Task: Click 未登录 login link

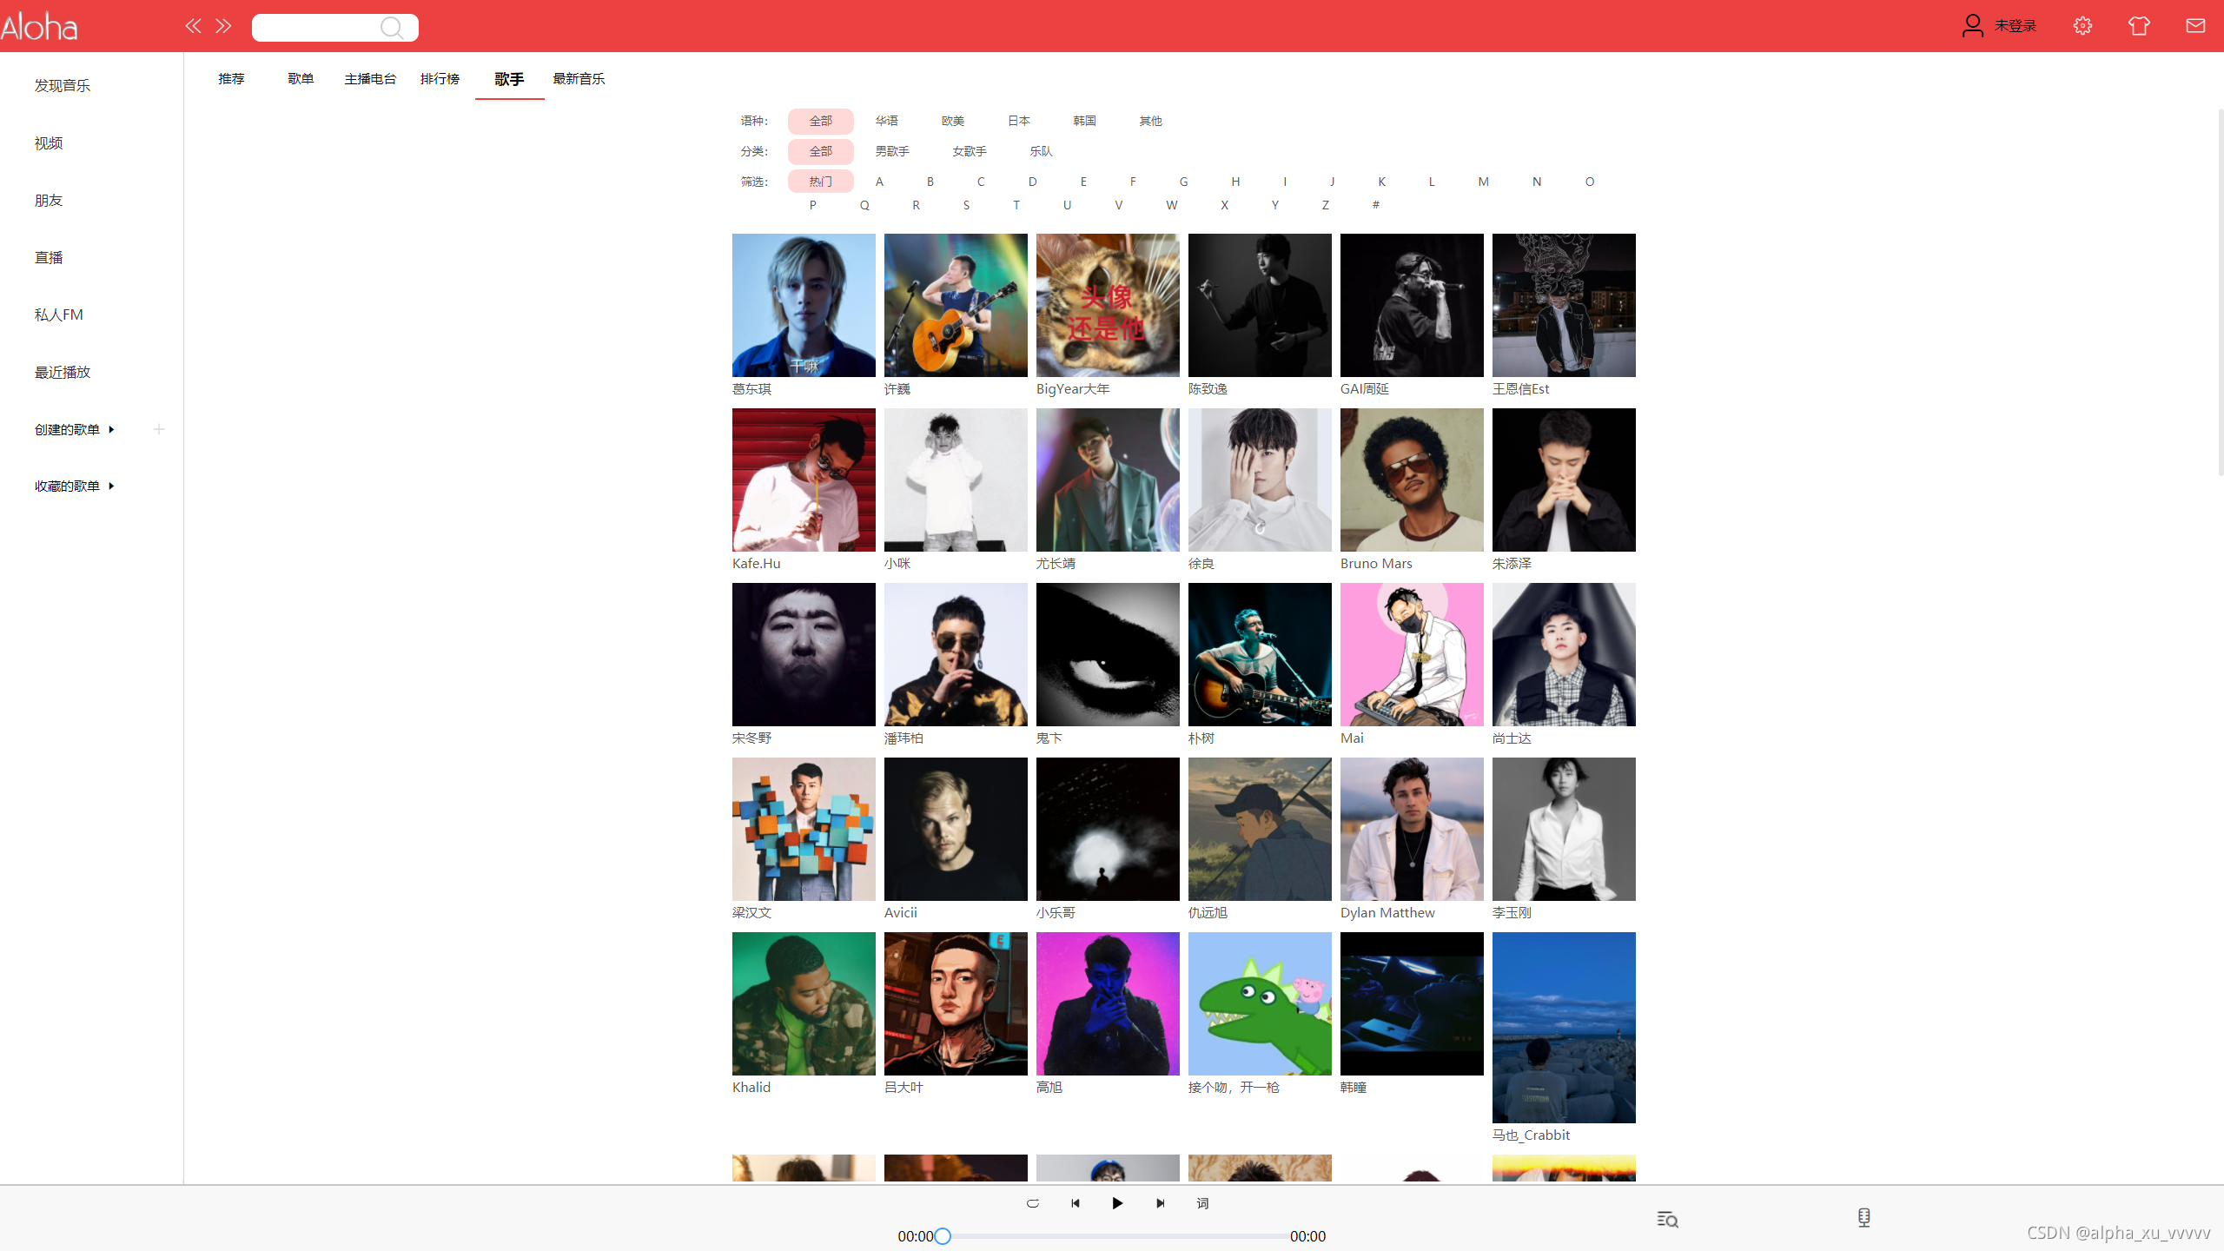Action: (x=2015, y=26)
